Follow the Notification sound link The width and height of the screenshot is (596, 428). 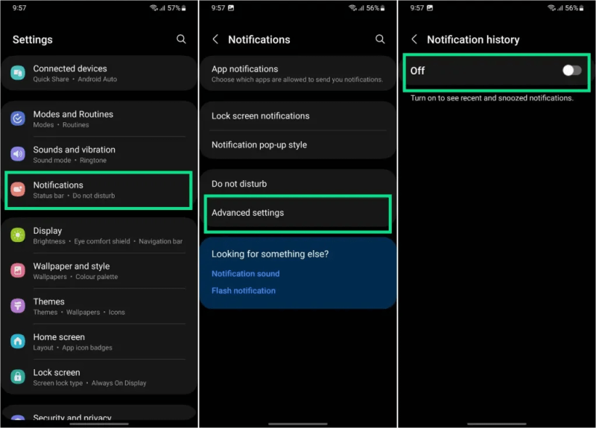245,274
